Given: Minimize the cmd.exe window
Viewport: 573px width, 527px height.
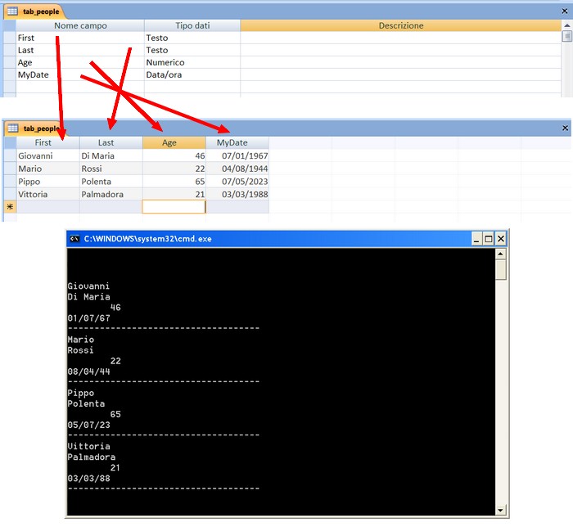Looking at the screenshot, I should [x=476, y=239].
